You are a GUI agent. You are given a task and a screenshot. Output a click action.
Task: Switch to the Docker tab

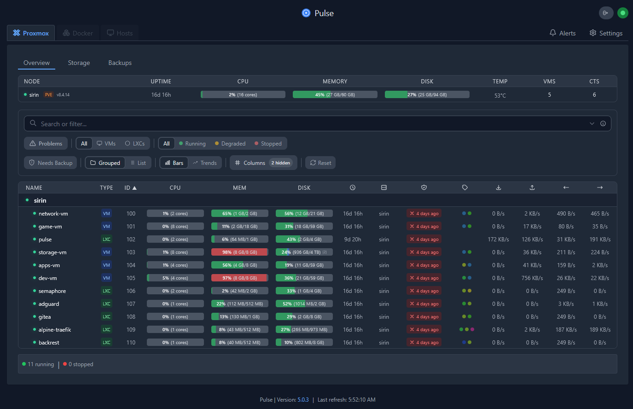click(78, 33)
